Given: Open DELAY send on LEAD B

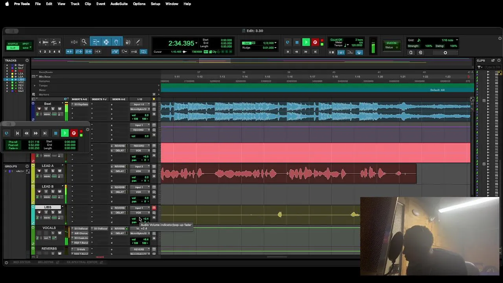Looking at the screenshot, I should click(x=119, y=192).
